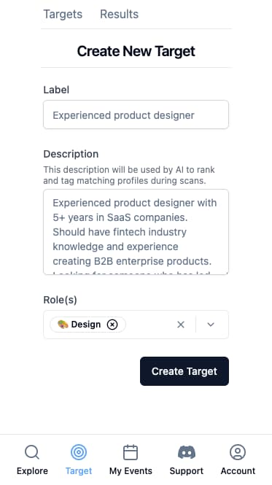Click the palette emoji on Design chip
272x485 pixels.
point(63,325)
